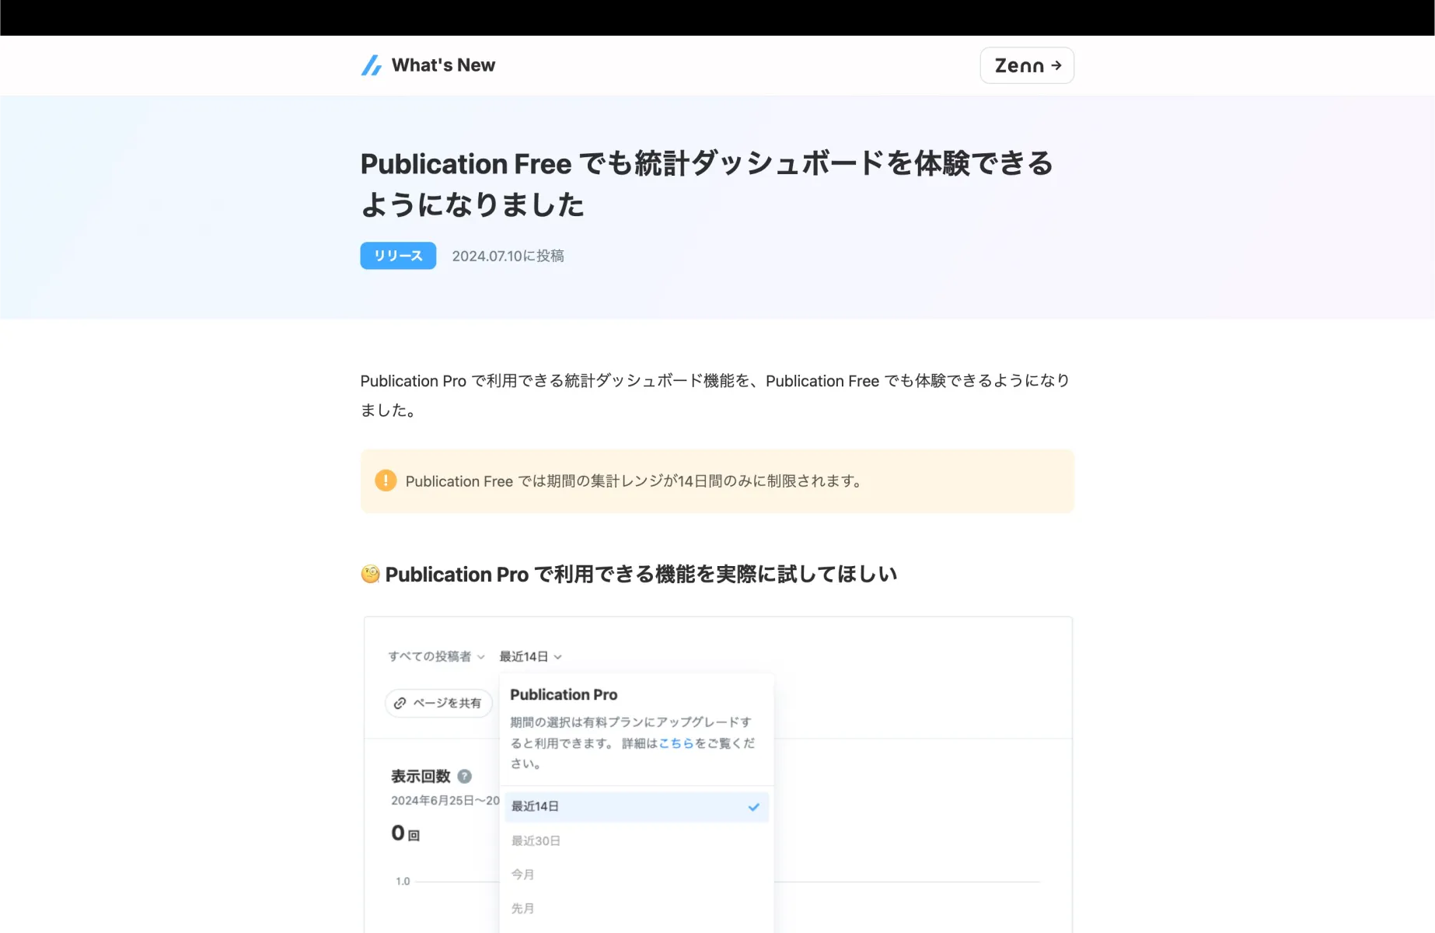Click the arrow icon in the Zenn button
The width and height of the screenshot is (1435, 933).
click(x=1056, y=65)
